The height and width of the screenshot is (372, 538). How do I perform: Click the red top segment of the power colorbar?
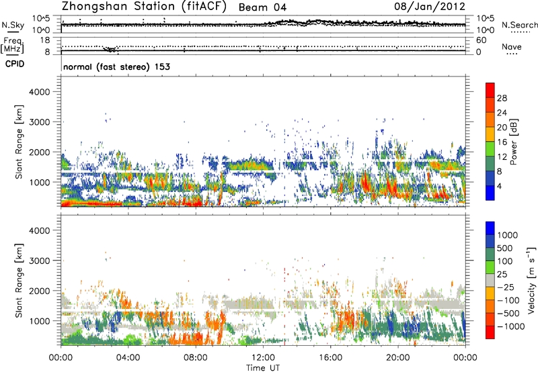[x=490, y=91]
